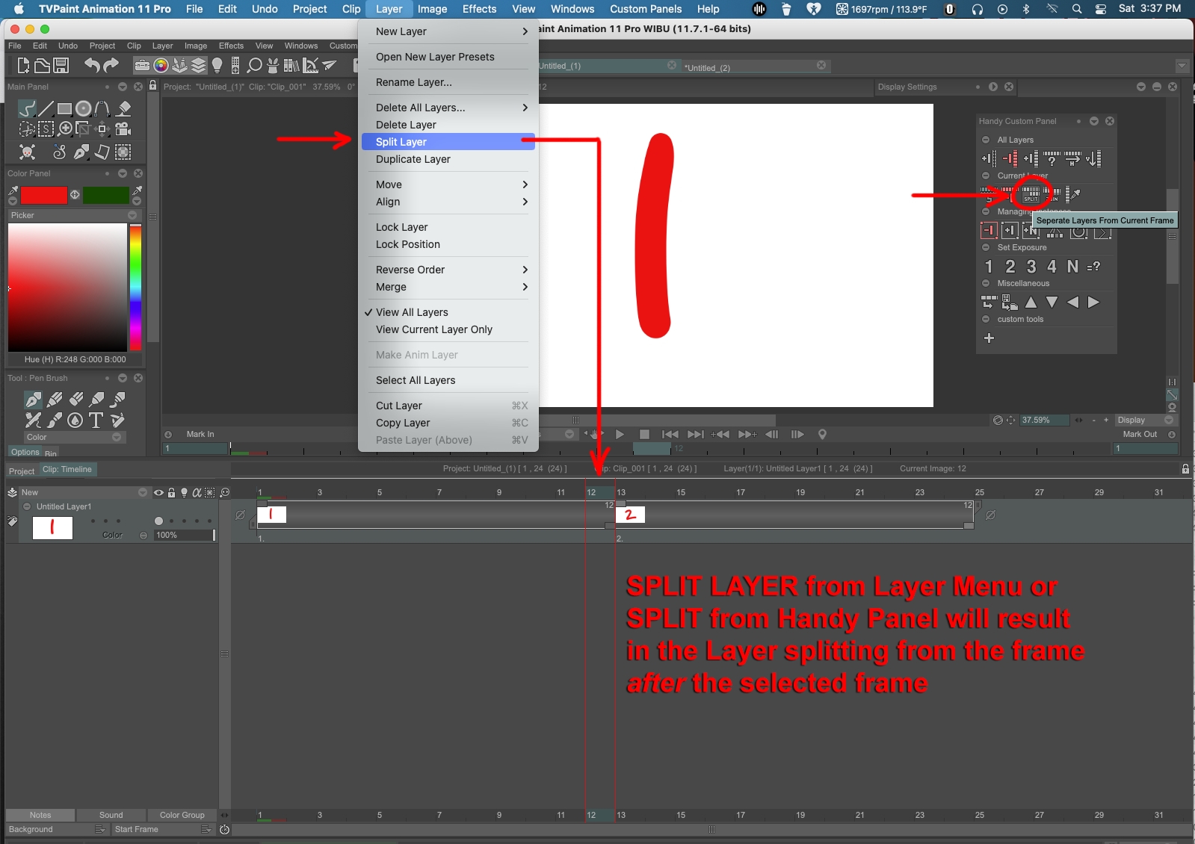Click the plus icon under custom tools
Screen dimensions: 1195x844
[x=989, y=338]
